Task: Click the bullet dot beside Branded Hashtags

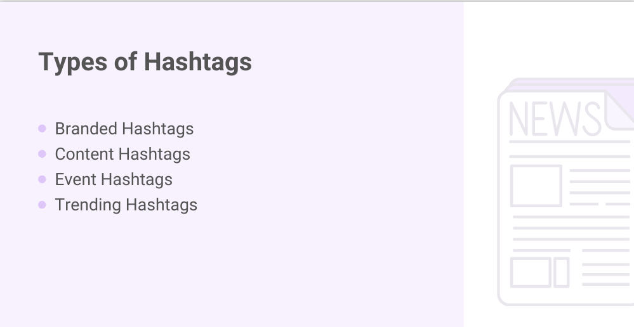Action: (42, 129)
